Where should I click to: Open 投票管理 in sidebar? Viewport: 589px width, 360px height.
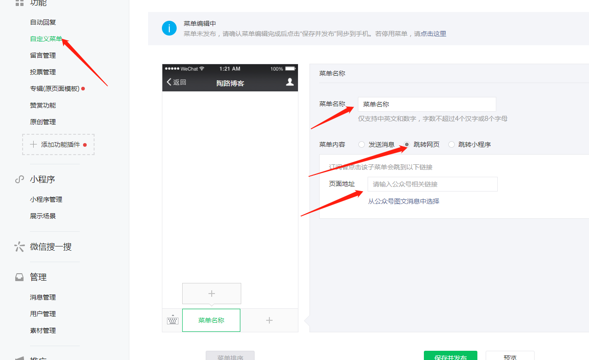43,72
